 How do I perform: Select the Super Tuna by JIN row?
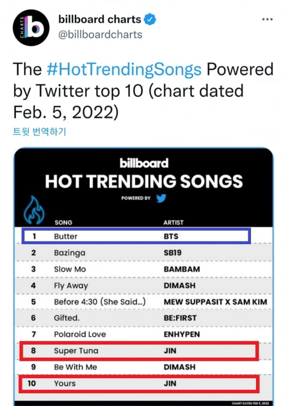[x=139, y=351]
